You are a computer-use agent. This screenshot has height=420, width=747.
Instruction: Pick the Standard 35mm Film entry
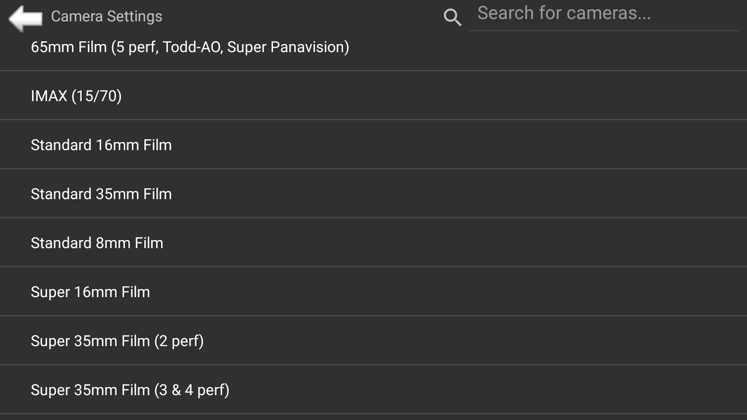pos(101,194)
